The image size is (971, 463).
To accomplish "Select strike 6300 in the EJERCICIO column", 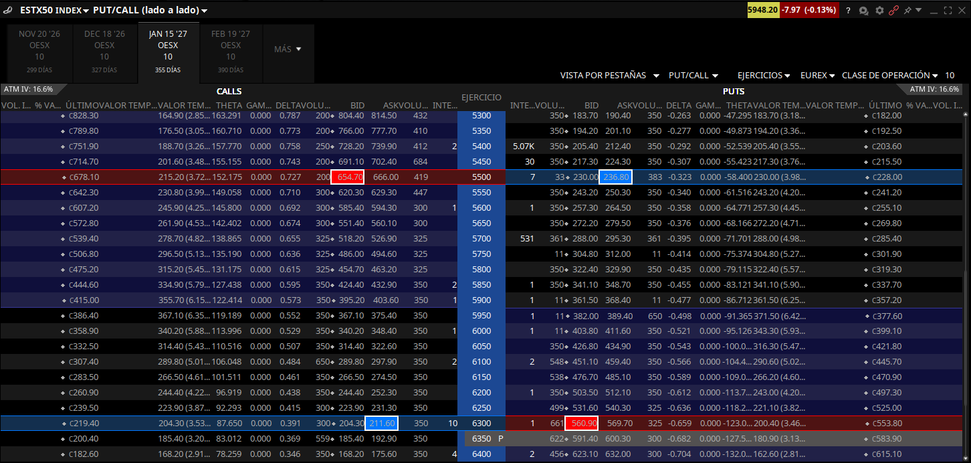I will pos(481,423).
